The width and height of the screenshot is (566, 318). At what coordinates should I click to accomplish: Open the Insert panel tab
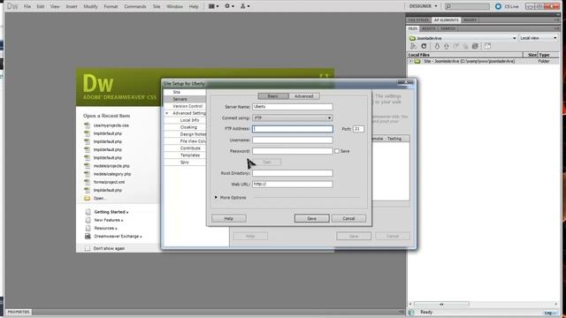click(470, 19)
